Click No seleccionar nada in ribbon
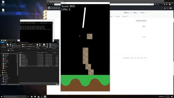Viewport: 174px width, 98px height. pos(54,45)
